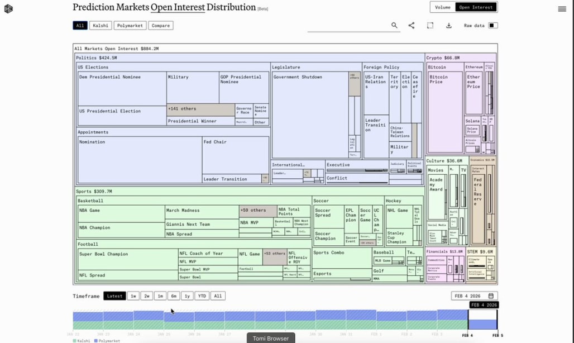Toggle the Raw data switch
This screenshot has width=574, height=343.
coord(492,26)
